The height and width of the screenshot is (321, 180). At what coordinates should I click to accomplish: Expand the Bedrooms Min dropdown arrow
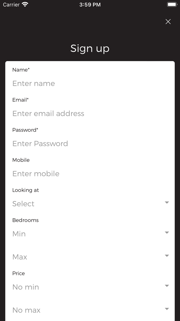click(x=167, y=233)
